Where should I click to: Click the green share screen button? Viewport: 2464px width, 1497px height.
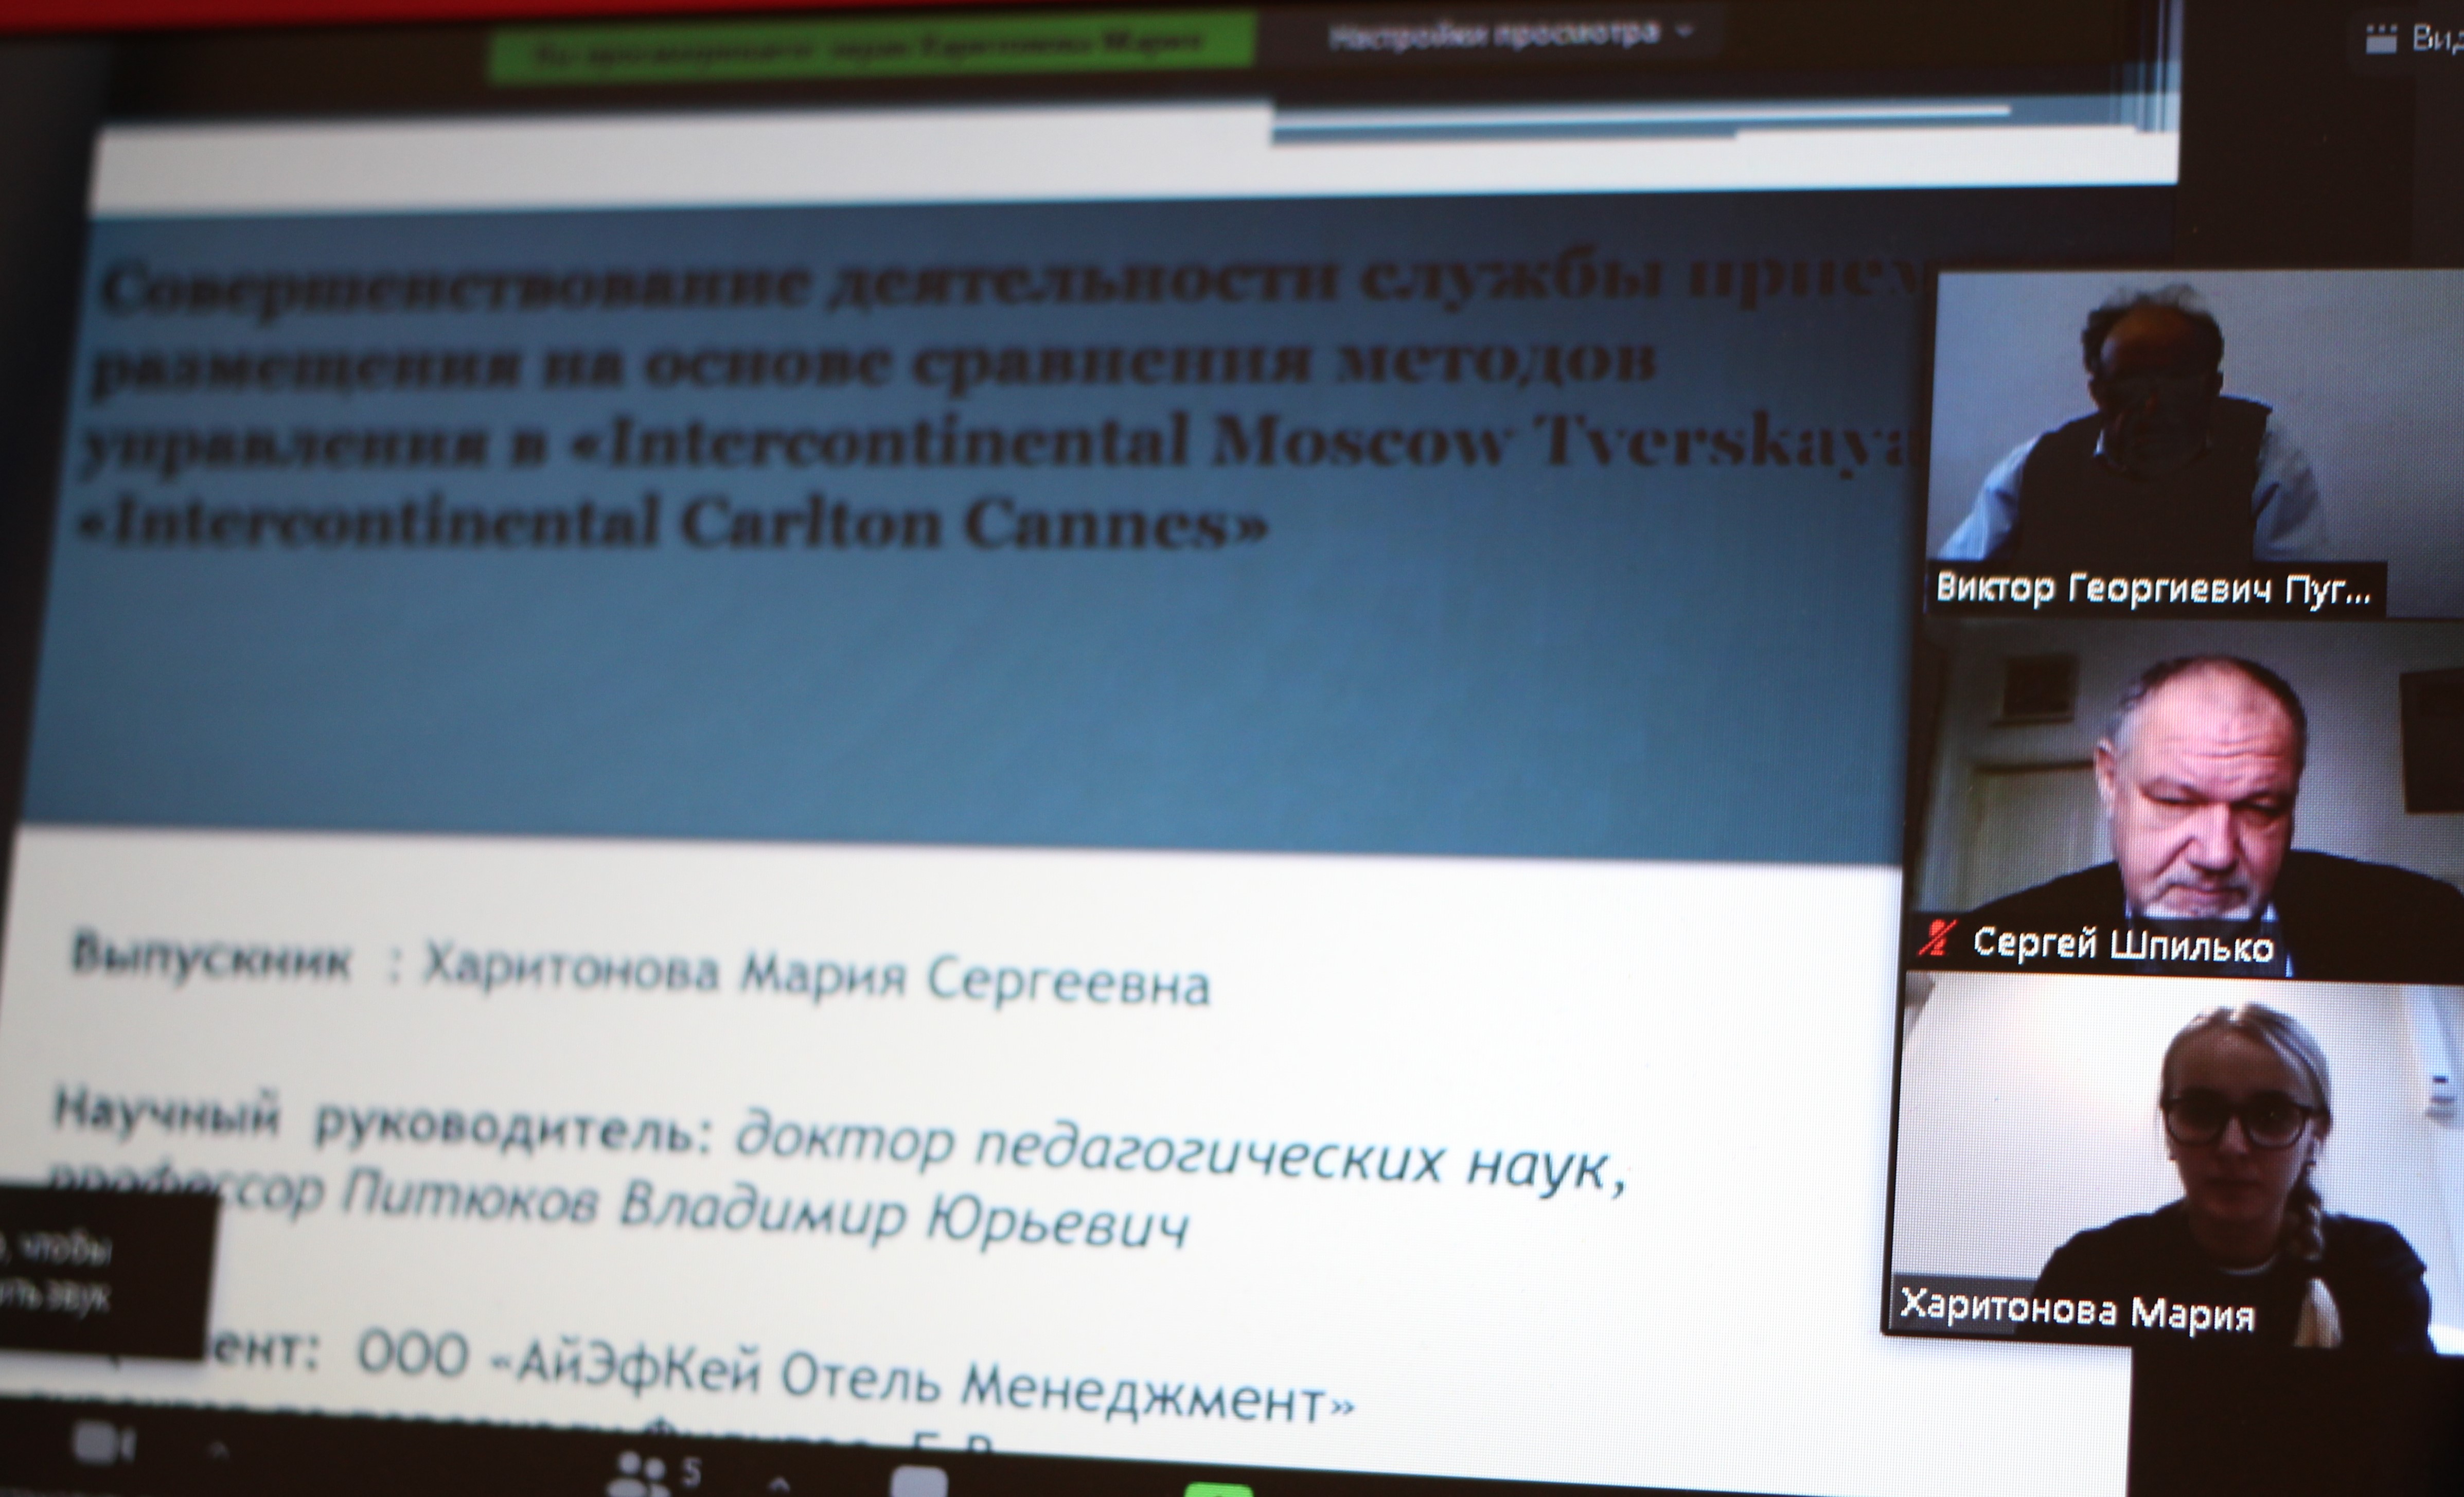point(1219,1489)
